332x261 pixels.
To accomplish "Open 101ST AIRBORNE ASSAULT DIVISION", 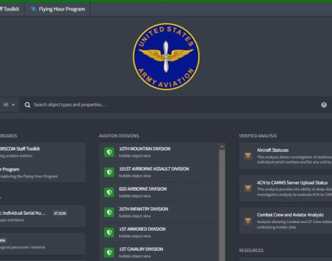I will (159, 172).
